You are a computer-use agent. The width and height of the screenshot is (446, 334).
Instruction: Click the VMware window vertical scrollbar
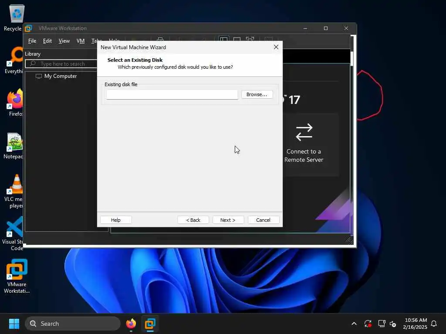coord(351,58)
